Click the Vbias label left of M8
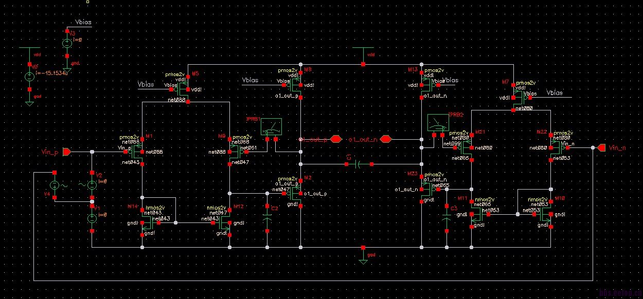 (250, 80)
